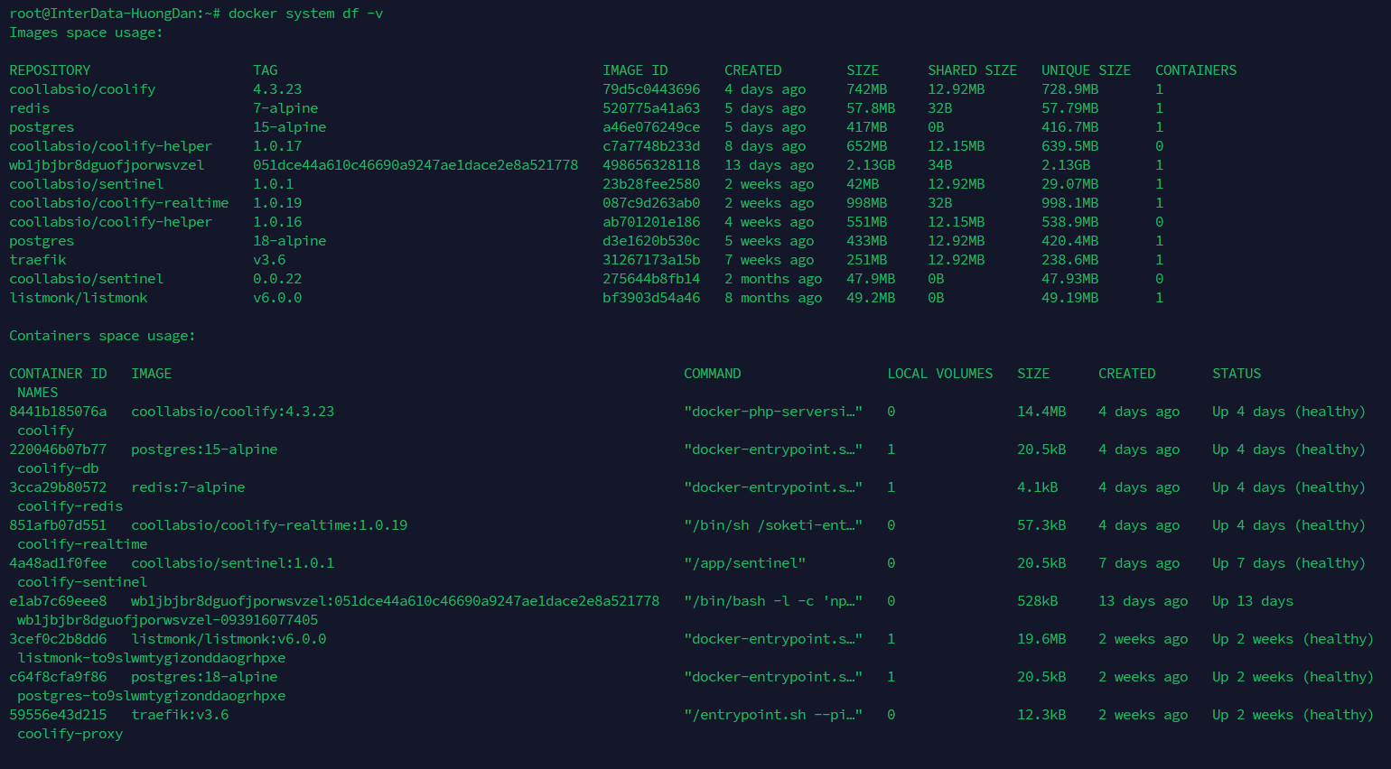Click the NAMES column header
1391x769 pixels.
tap(37, 393)
